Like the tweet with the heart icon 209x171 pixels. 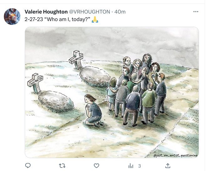point(97,165)
